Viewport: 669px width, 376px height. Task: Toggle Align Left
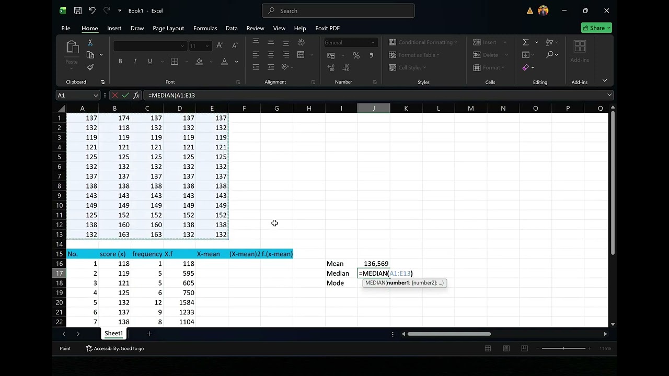click(256, 55)
